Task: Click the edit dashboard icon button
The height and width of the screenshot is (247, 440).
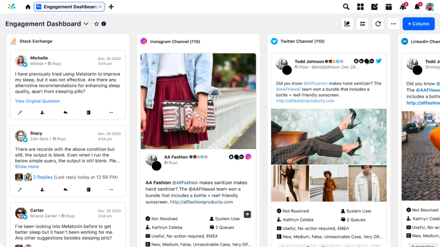Action: [347, 24]
